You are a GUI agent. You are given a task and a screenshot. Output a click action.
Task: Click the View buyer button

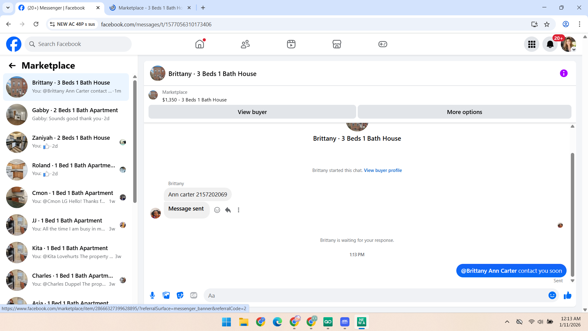click(x=252, y=112)
